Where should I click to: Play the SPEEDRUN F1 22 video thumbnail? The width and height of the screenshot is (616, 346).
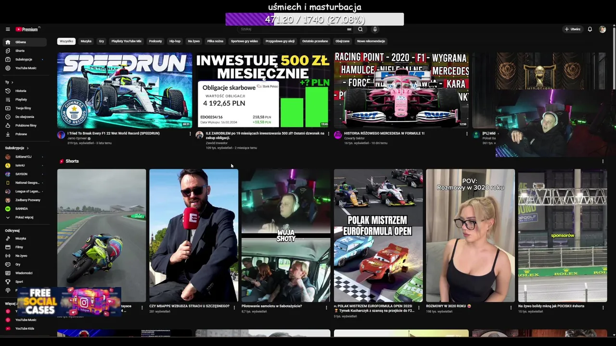tap(125, 90)
